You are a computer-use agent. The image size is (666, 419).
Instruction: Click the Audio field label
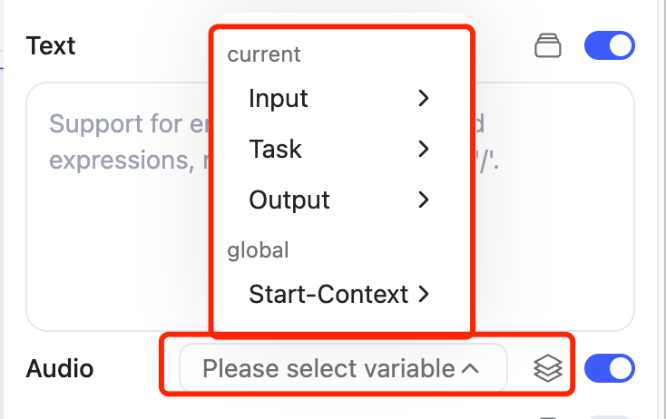pos(60,368)
